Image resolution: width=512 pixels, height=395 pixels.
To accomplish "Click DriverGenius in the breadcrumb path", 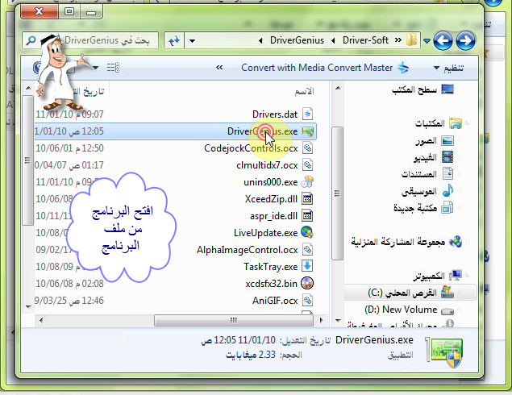I will tap(297, 40).
